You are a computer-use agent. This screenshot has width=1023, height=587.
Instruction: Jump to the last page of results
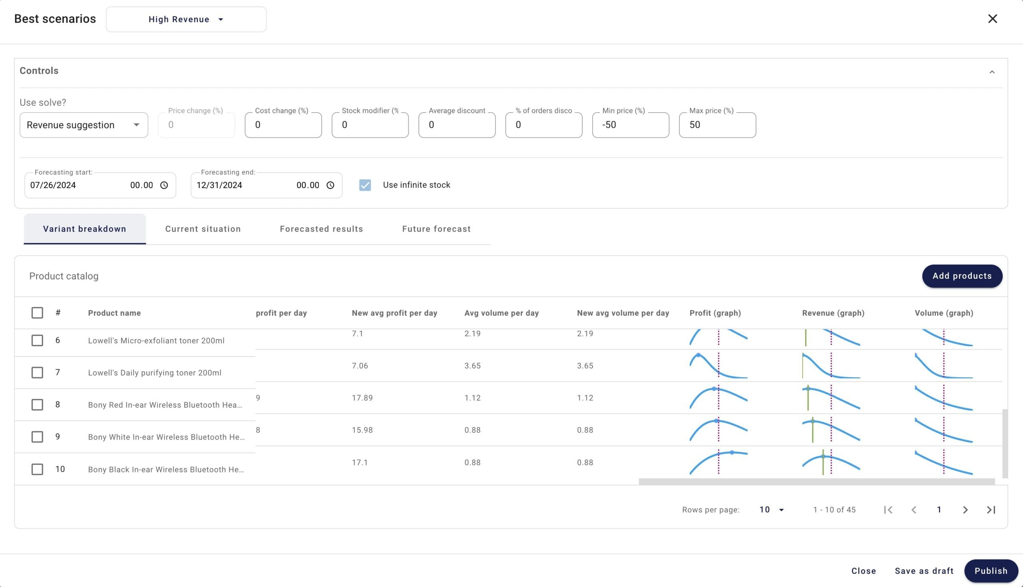(991, 510)
